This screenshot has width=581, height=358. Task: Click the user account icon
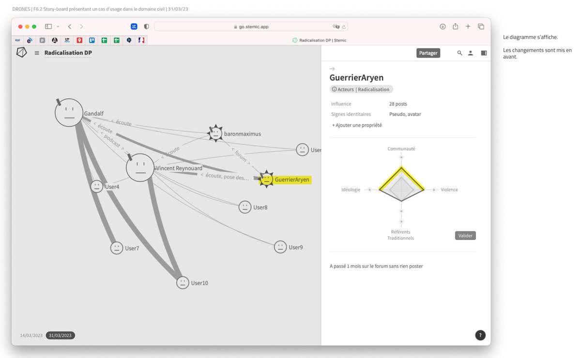coord(470,53)
